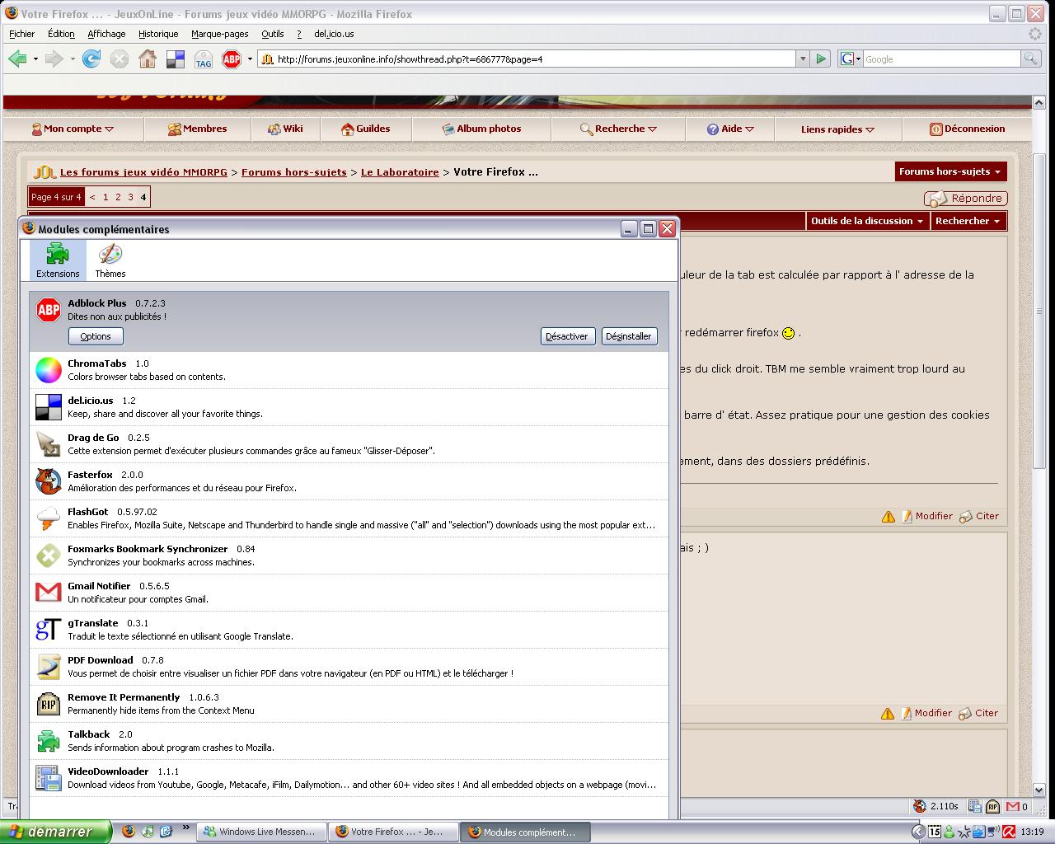
Task: Switch to Windows Live Messenger taskbar button
Action: click(261, 832)
